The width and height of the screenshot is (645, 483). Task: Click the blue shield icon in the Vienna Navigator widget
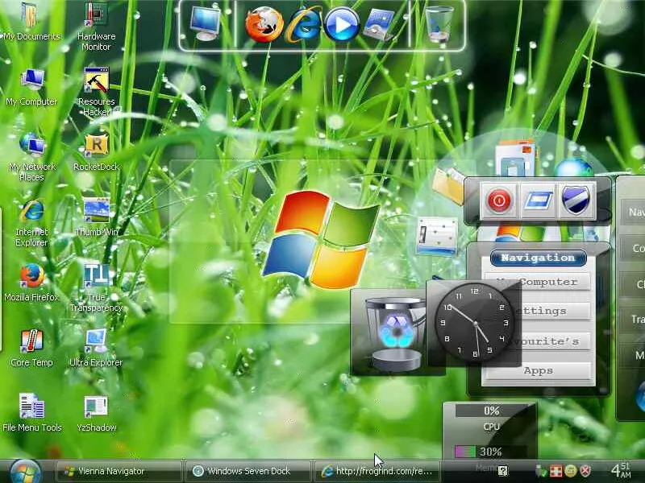point(577,200)
